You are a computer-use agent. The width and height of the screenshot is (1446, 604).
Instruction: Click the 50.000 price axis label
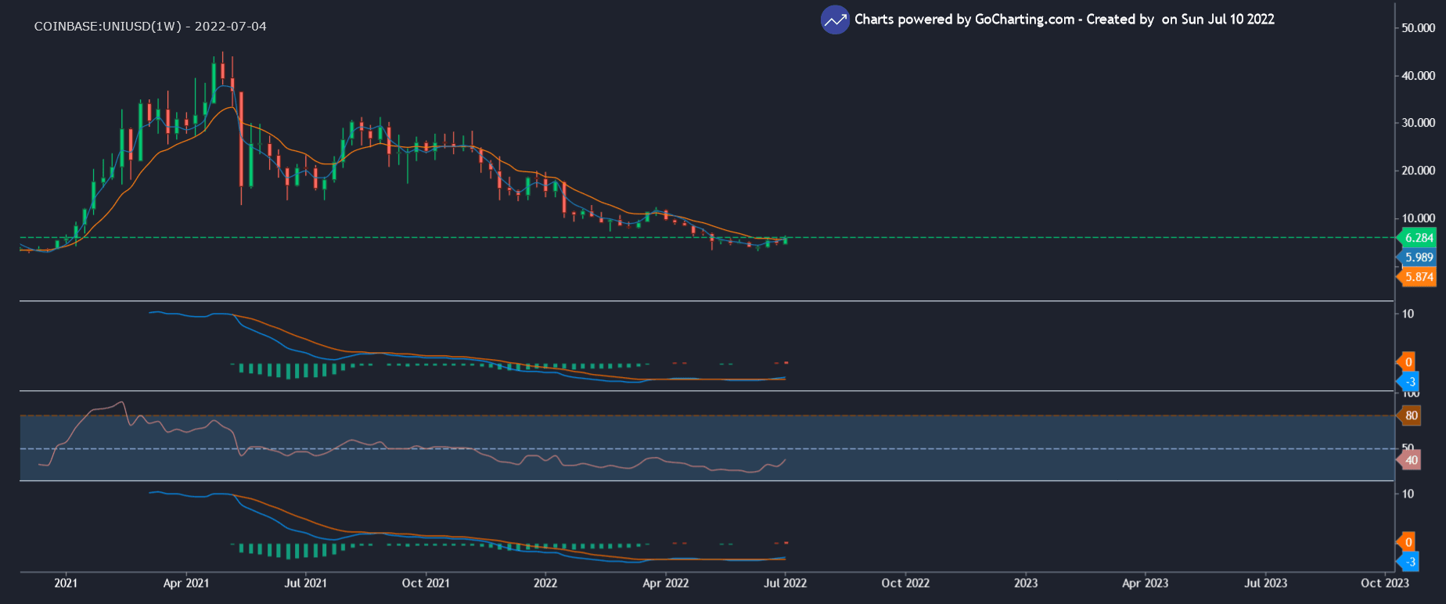[1418, 27]
